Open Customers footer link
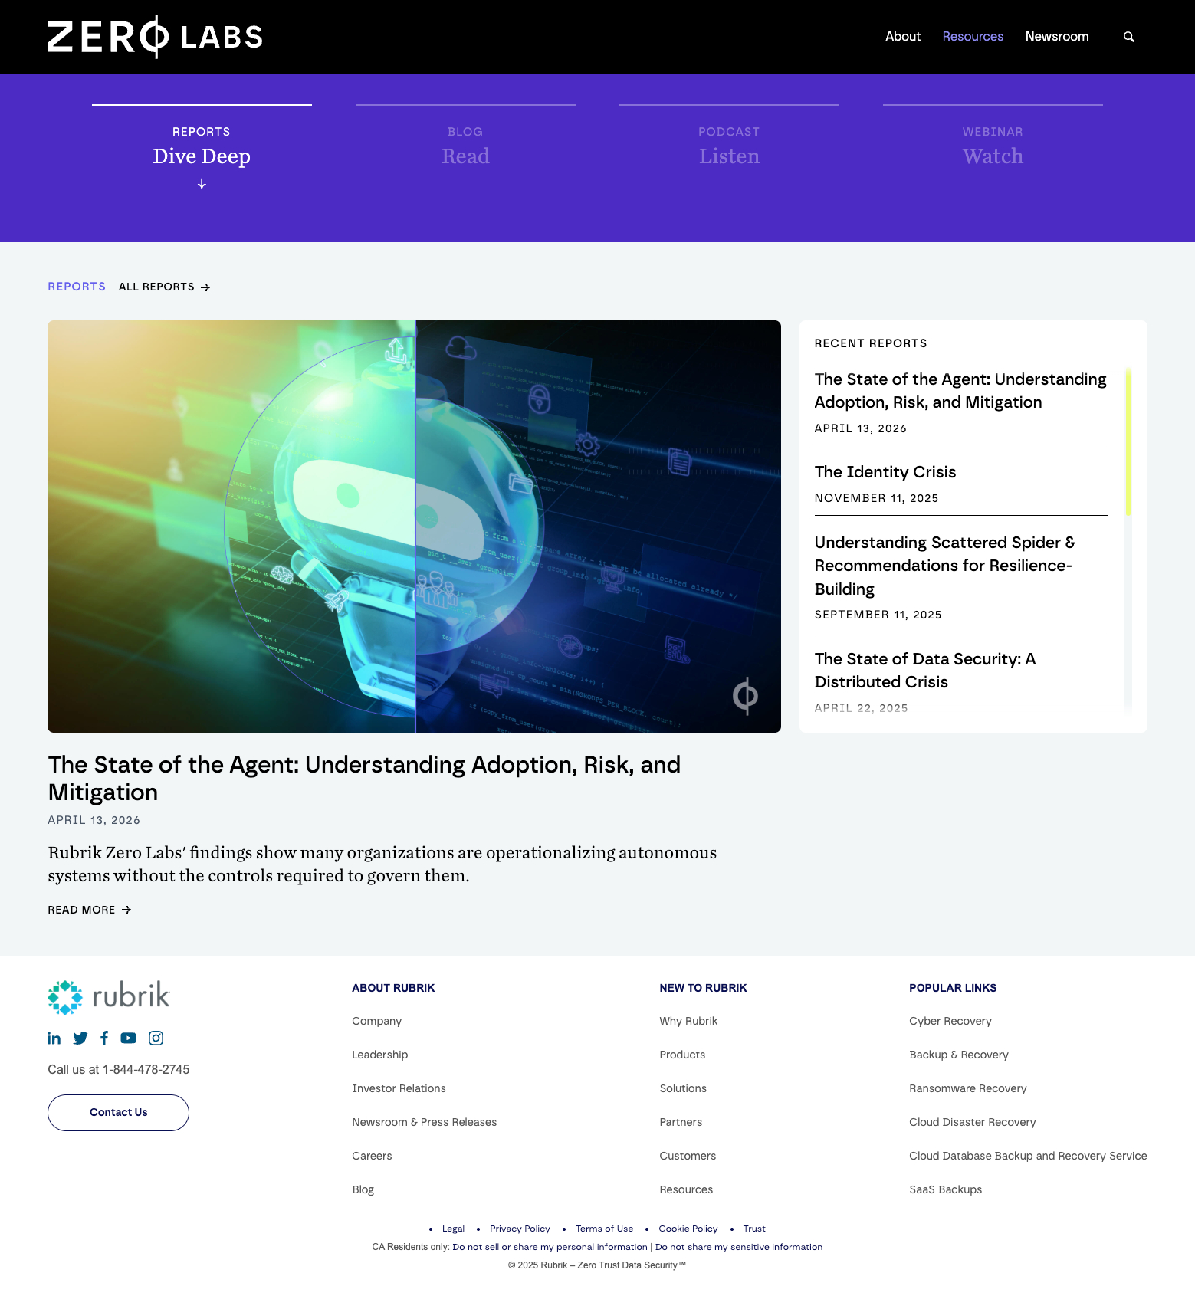This screenshot has height=1296, width=1195. tap(688, 1156)
